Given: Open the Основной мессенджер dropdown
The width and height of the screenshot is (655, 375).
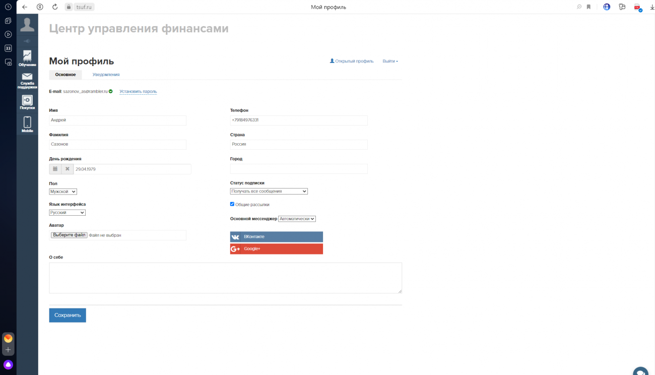Looking at the screenshot, I should click(x=297, y=219).
